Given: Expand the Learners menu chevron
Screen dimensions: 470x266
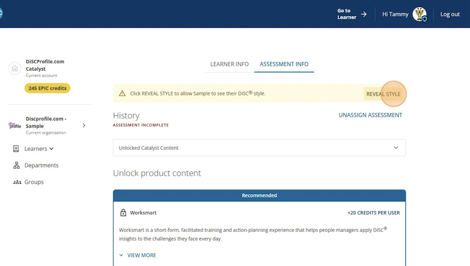Looking at the screenshot, I should [52, 149].
